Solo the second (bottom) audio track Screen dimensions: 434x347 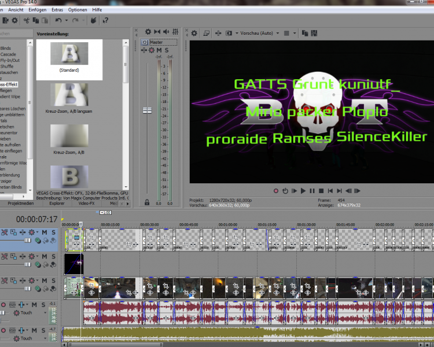tap(43, 330)
